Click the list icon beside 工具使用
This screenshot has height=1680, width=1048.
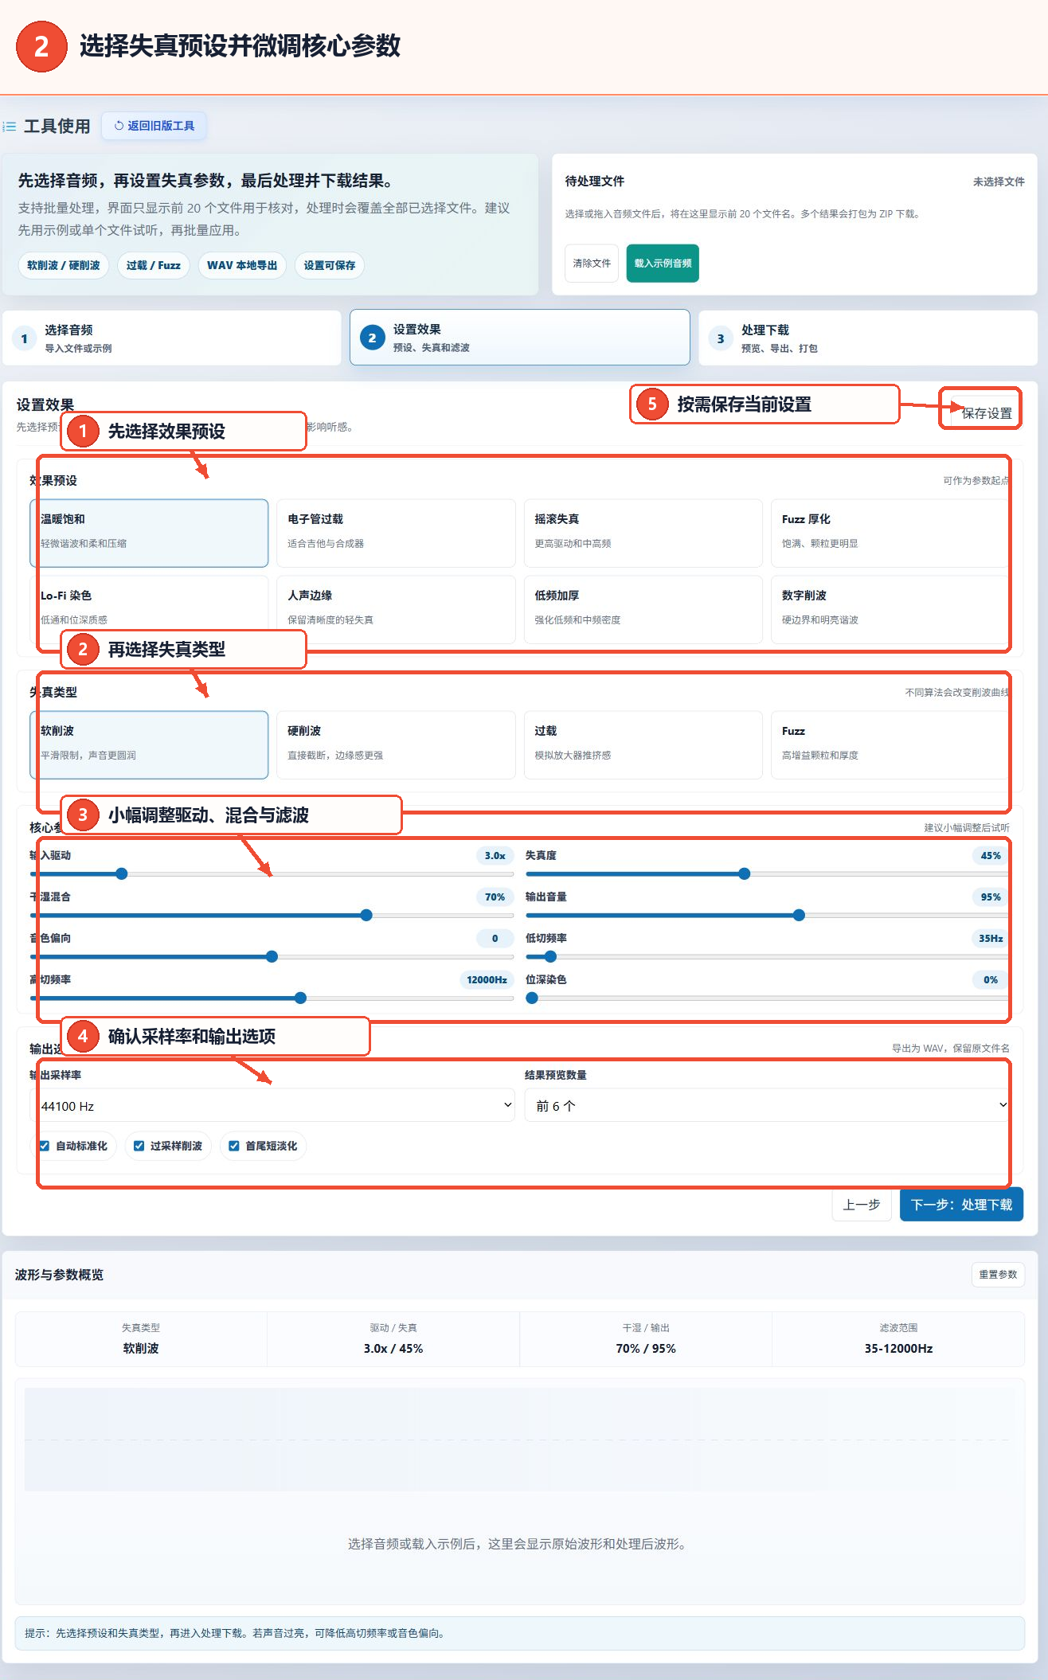click(10, 127)
